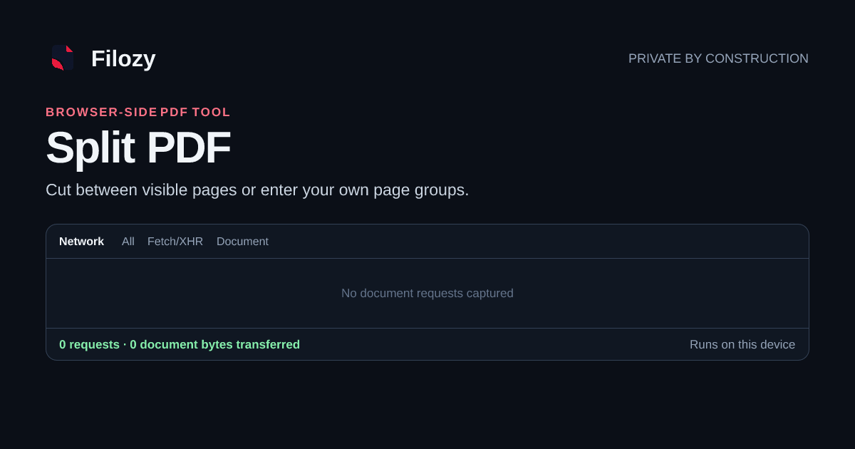Click the word PDF in the large heading
Image resolution: width=855 pixels, height=449 pixels.
click(x=189, y=148)
